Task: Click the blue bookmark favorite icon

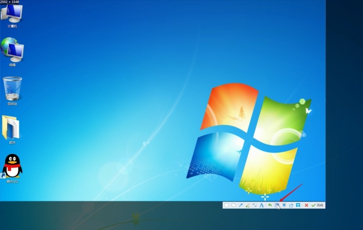Action: [298, 205]
